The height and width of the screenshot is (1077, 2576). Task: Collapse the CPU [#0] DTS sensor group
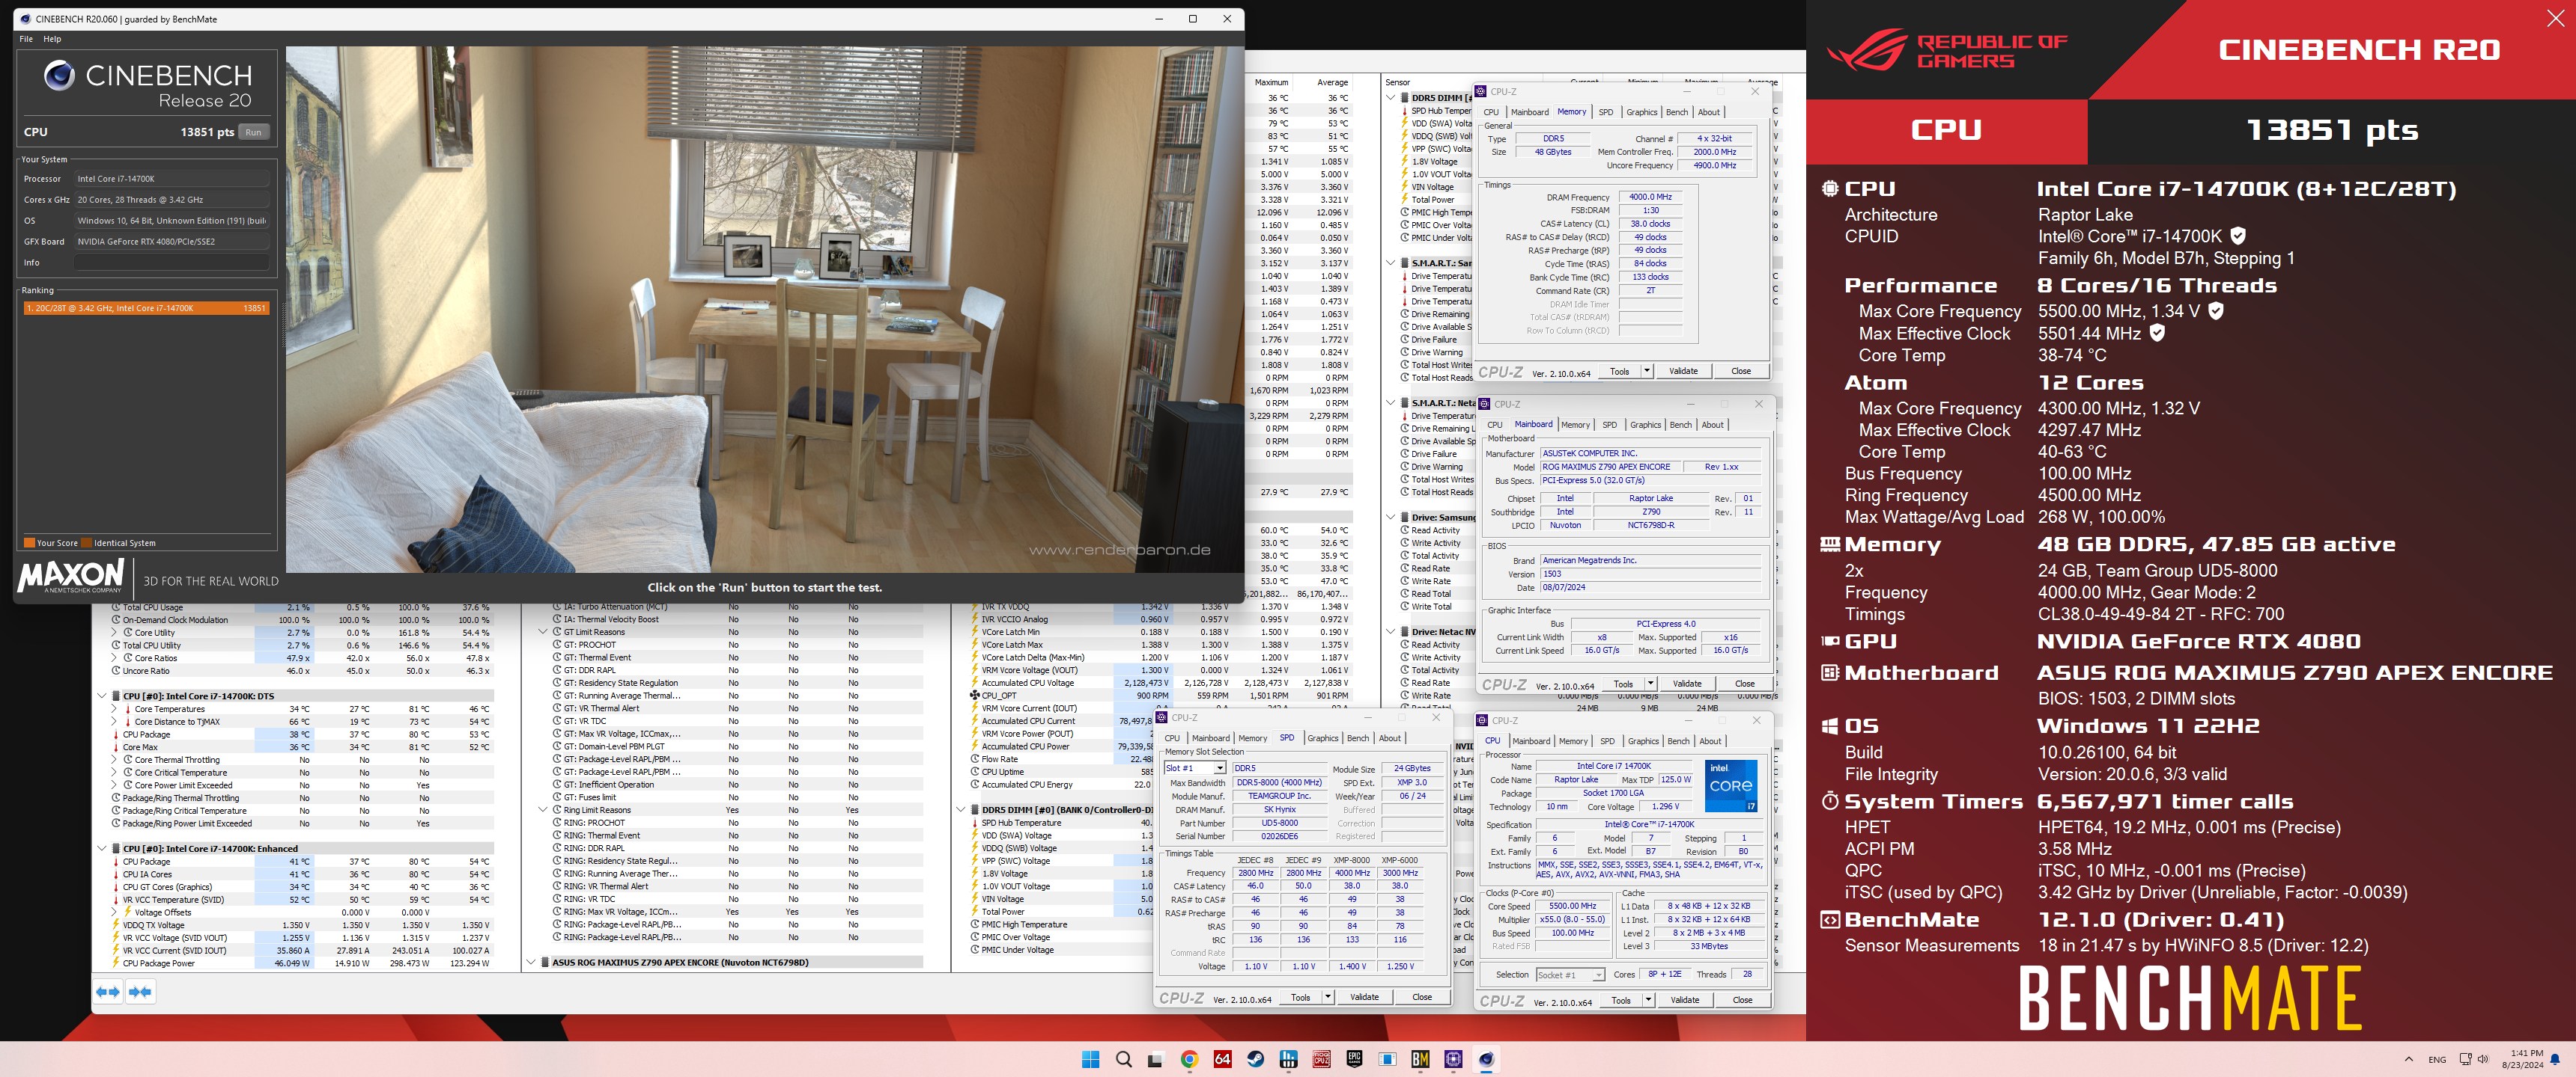click(102, 696)
